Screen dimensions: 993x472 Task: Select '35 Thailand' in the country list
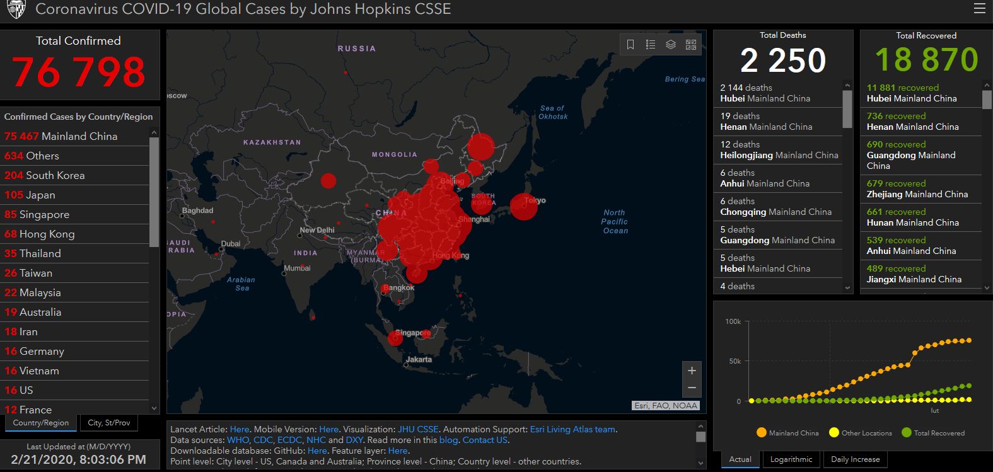pyautogui.click(x=76, y=253)
